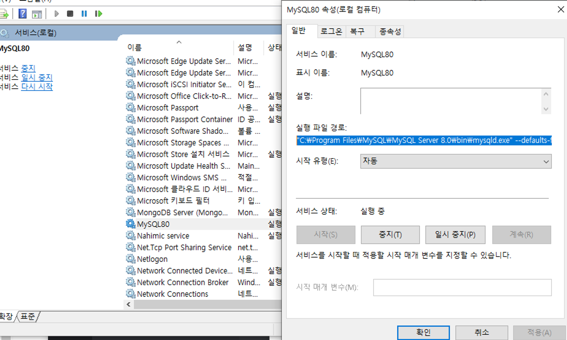The height and width of the screenshot is (340, 567).
Task: Click the Start Service play toolbar icon
Action: coord(56,14)
